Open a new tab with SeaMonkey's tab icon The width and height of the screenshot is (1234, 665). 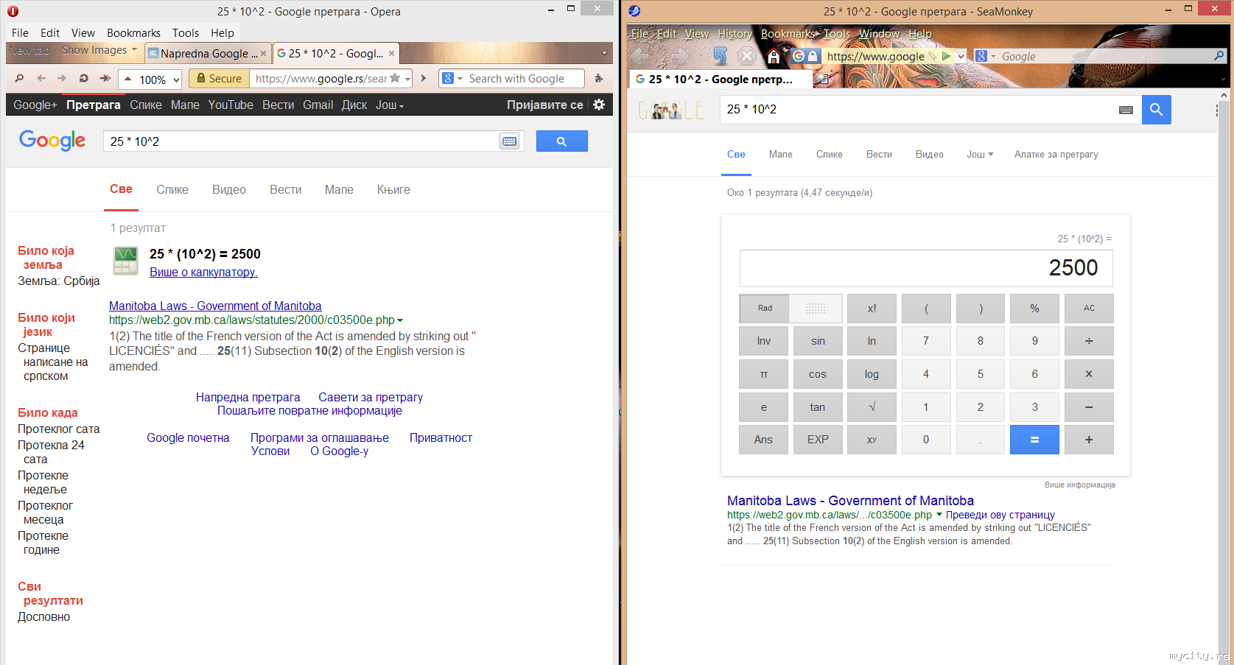[x=823, y=79]
